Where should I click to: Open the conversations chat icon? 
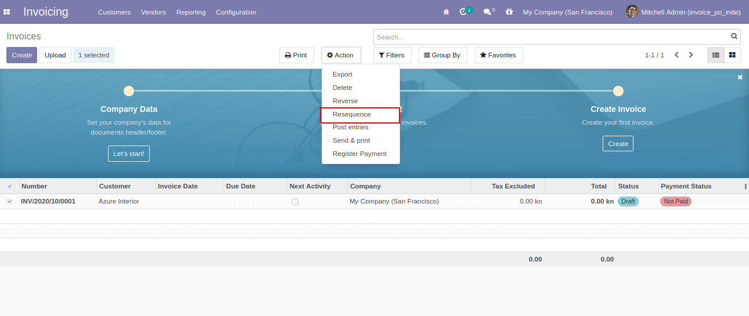pyautogui.click(x=487, y=12)
